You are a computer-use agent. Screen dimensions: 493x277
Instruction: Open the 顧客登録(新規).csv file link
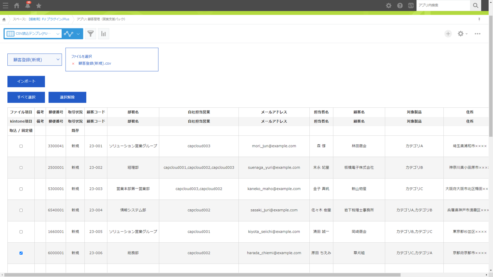95,63
